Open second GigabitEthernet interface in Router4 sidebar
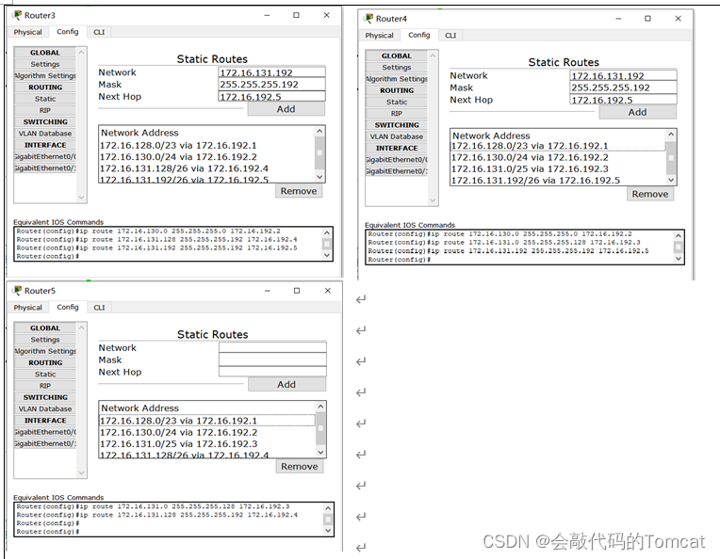The image size is (720, 559). (x=397, y=171)
